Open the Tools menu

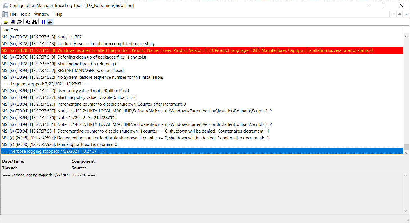coord(25,14)
